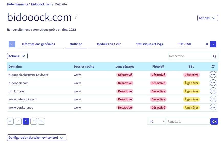Screen dimensions: 223x164
Task: Click the pencil edit icon beside bidooock.com title
Action: click(77, 17)
